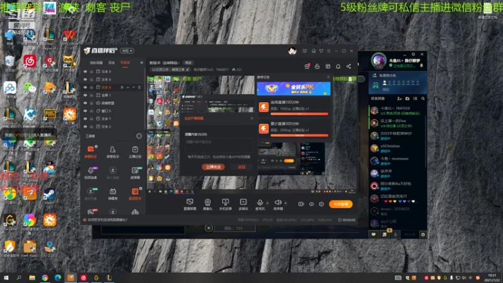This screenshot has height=283, width=503.
Task: Click the padlock icon in the top toolbar
Action: pos(318,66)
